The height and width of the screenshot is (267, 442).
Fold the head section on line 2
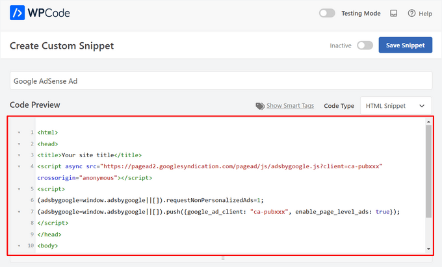point(18,144)
